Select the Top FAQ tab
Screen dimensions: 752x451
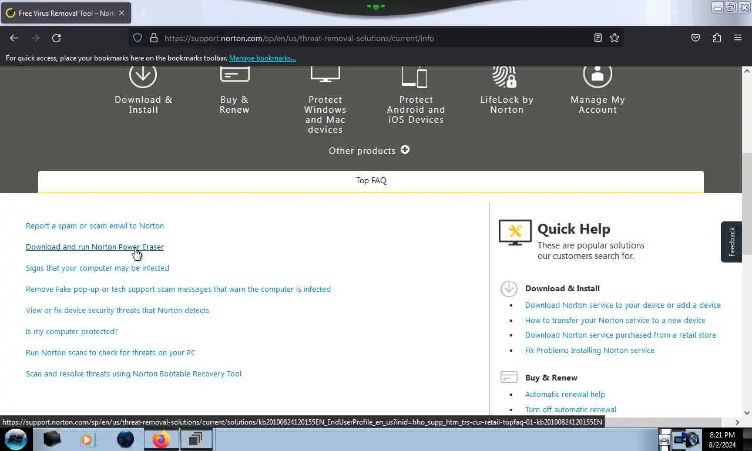tap(371, 181)
